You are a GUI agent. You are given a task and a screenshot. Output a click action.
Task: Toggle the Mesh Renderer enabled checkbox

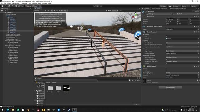pos(146,32)
